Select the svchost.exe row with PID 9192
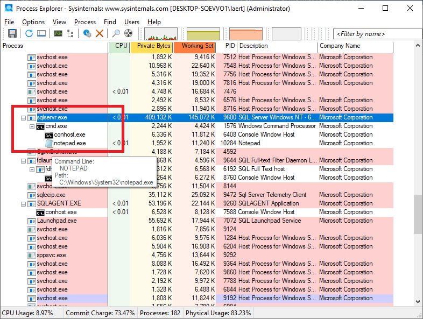Viewport: 423px width, 319px height. tap(196, 298)
